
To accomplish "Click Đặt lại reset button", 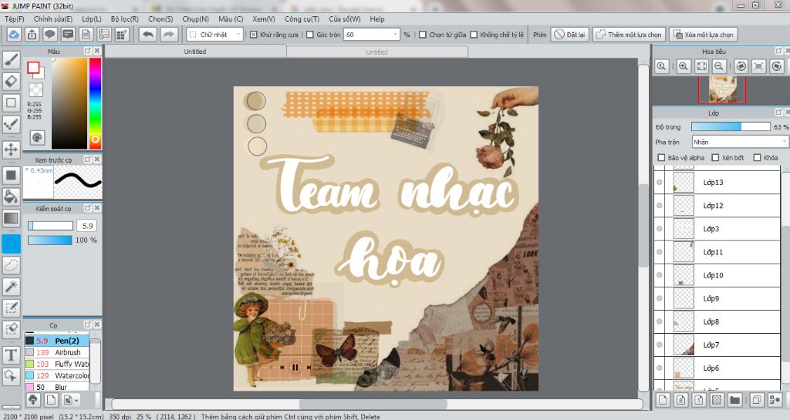I will point(570,34).
